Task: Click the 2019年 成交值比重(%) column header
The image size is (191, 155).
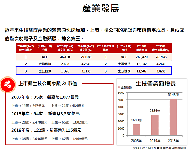Action: click(x=161, y=48)
